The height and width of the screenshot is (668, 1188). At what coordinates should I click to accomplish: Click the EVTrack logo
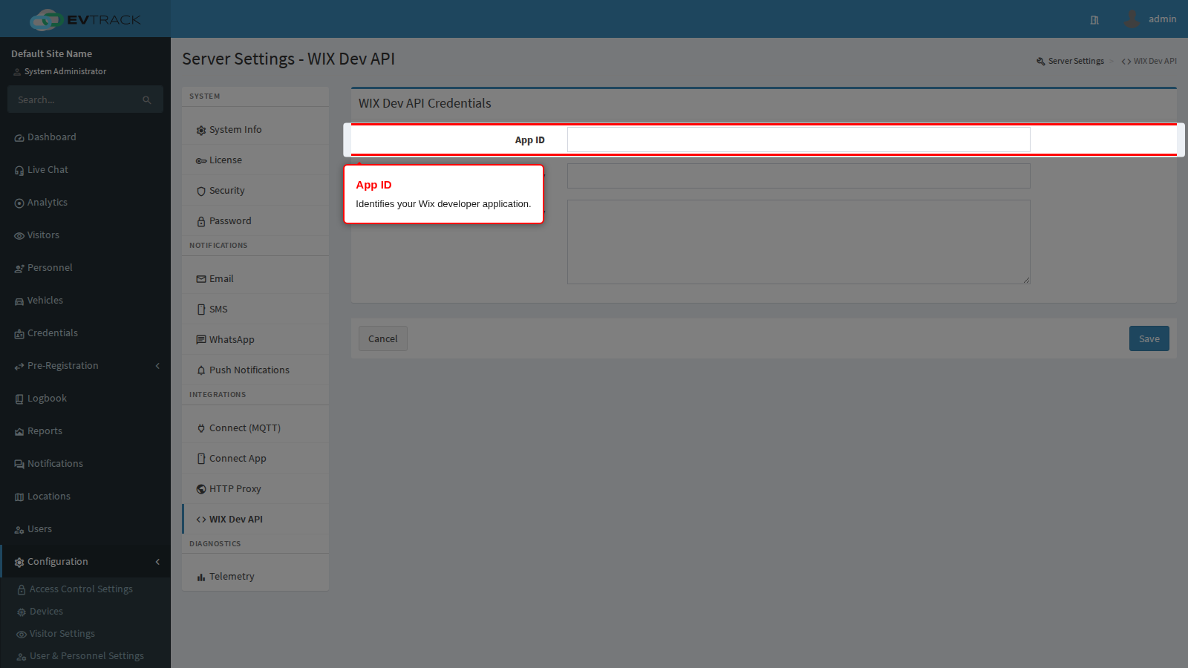point(85,19)
